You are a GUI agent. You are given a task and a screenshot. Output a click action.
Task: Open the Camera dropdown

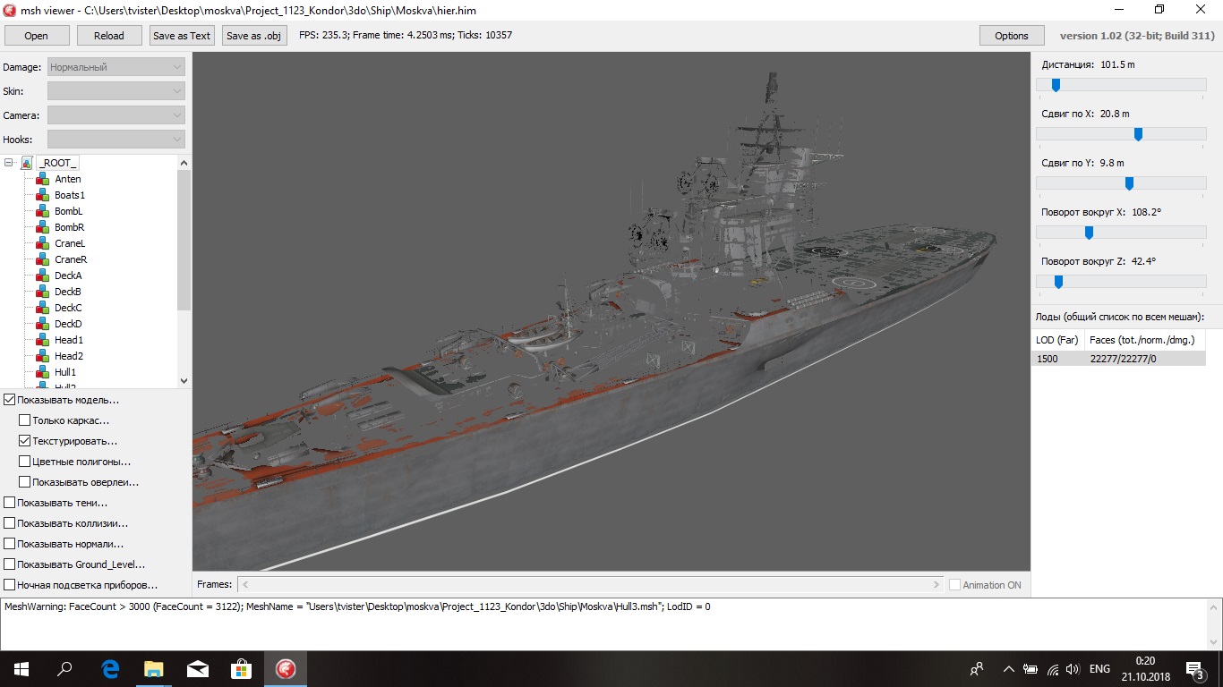(116, 115)
